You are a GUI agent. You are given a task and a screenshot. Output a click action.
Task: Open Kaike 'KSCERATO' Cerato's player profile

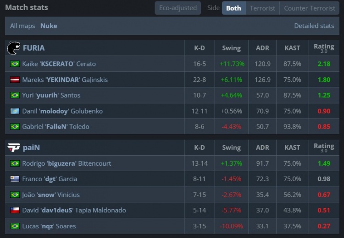click(59, 64)
